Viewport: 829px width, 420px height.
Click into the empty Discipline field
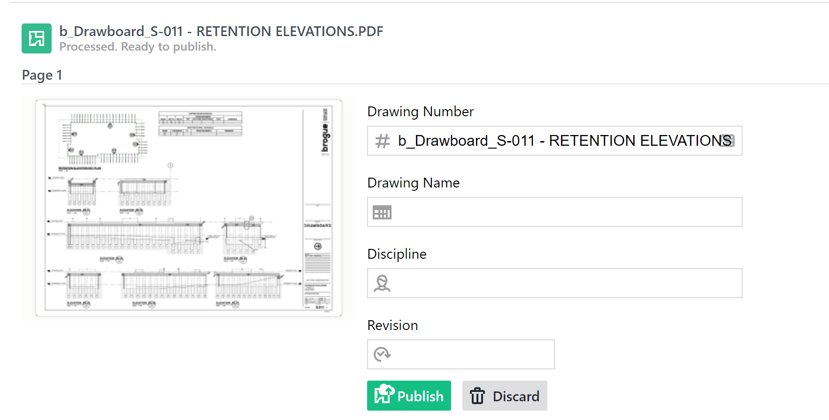pyautogui.click(x=563, y=283)
